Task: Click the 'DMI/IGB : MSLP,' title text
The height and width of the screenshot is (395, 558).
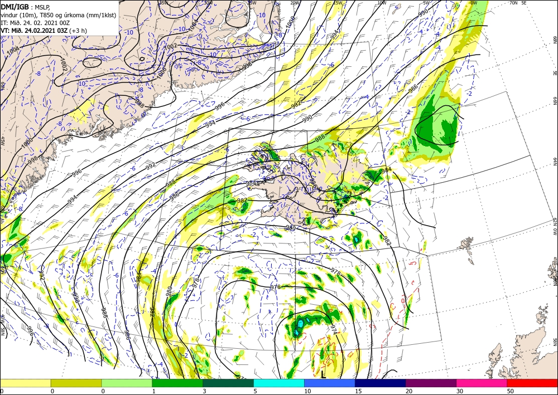Action: coord(26,6)
